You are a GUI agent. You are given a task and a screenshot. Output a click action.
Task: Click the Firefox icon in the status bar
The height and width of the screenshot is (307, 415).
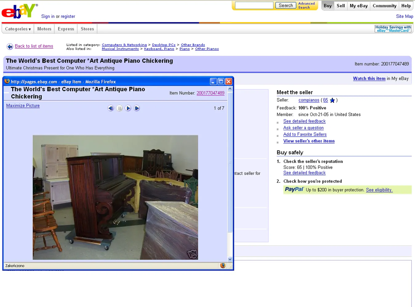(x=223, y=265)
